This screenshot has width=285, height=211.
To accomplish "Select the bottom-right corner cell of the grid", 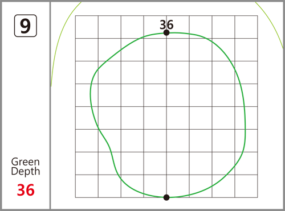I will click(246, 186).
